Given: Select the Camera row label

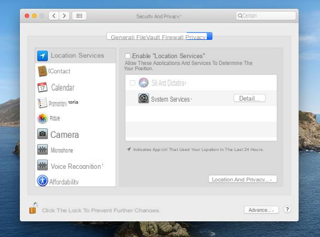Looking at the screenshot, I should point(65,135).
